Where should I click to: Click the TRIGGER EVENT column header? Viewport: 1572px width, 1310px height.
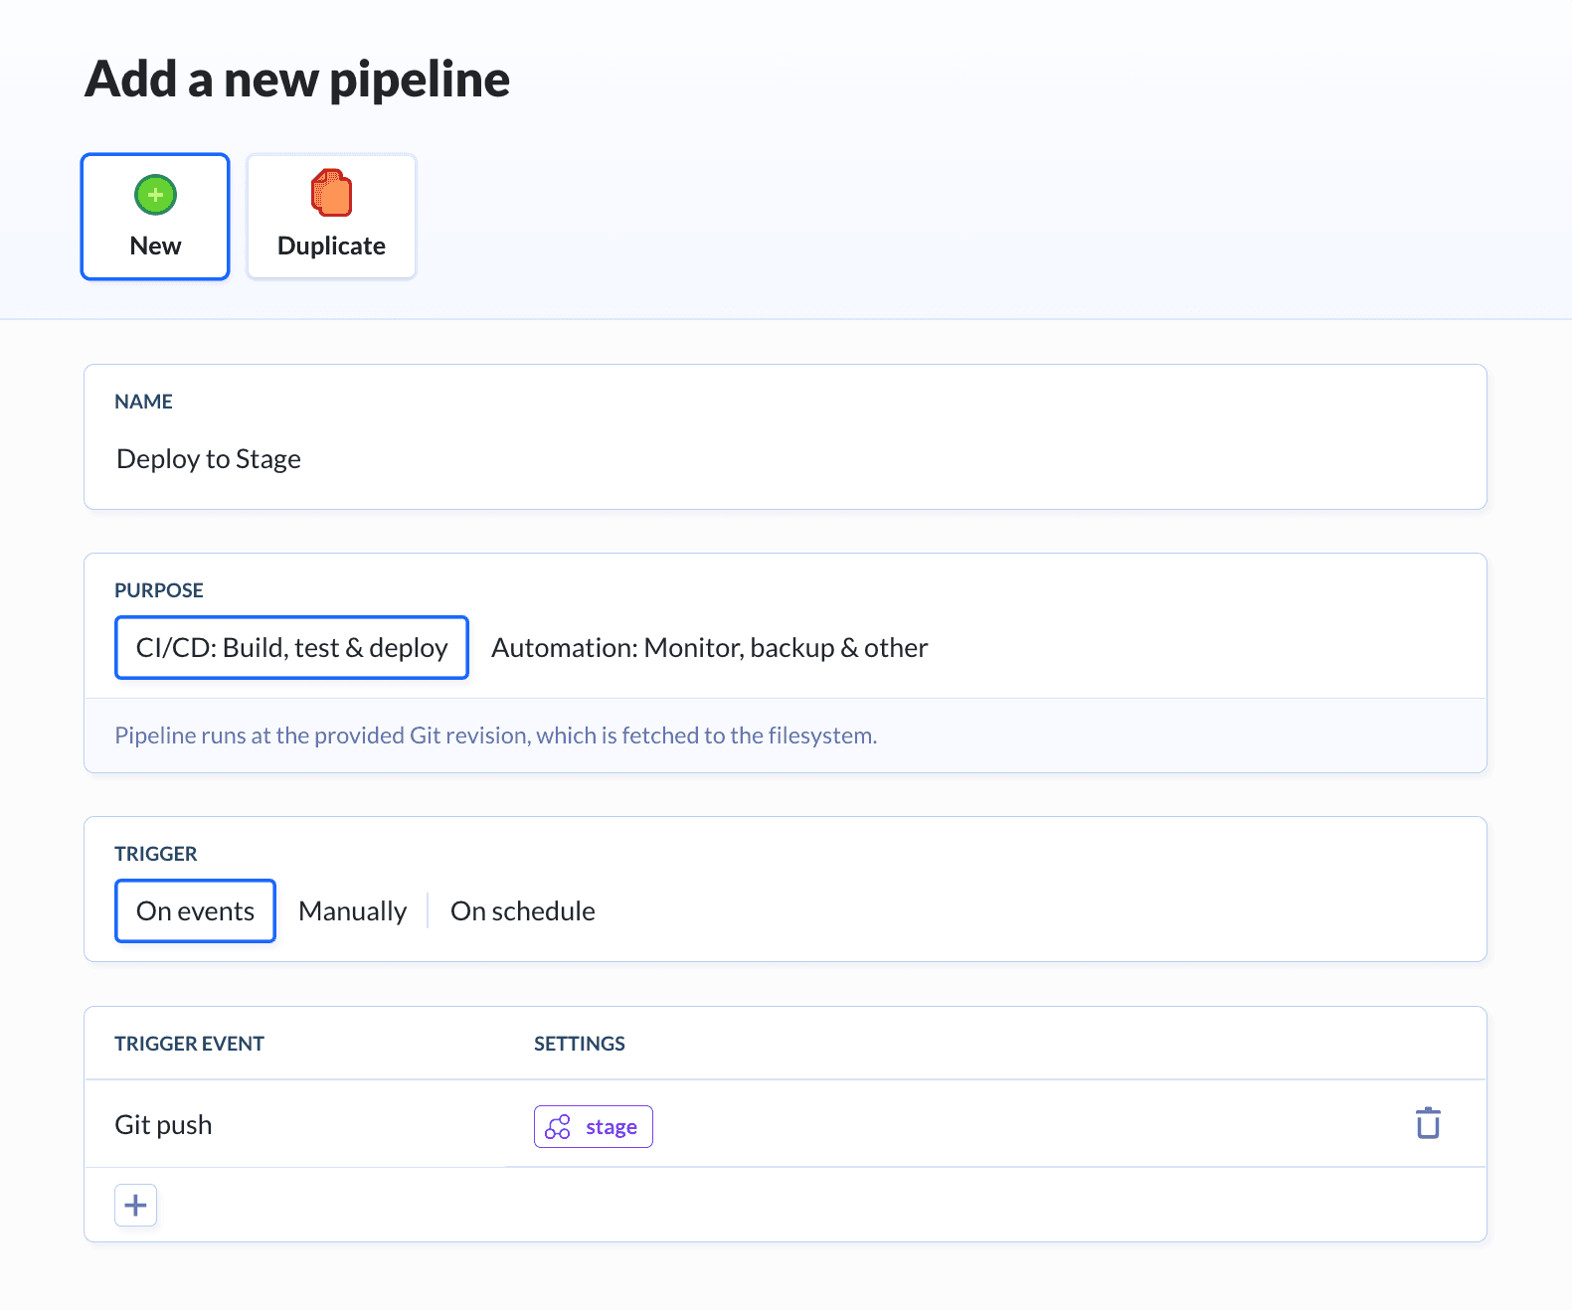click(x=189, y=1044)
